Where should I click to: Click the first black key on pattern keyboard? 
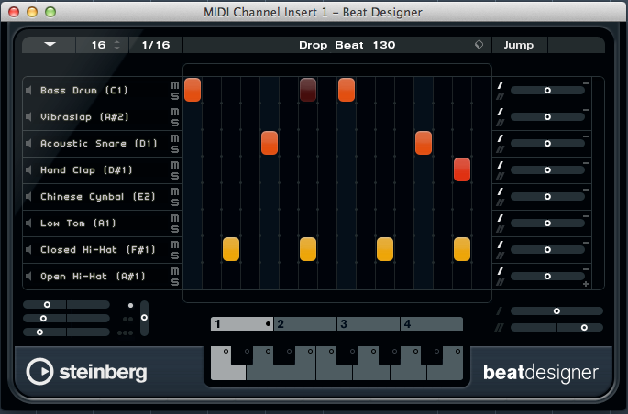tap(242, 355)
